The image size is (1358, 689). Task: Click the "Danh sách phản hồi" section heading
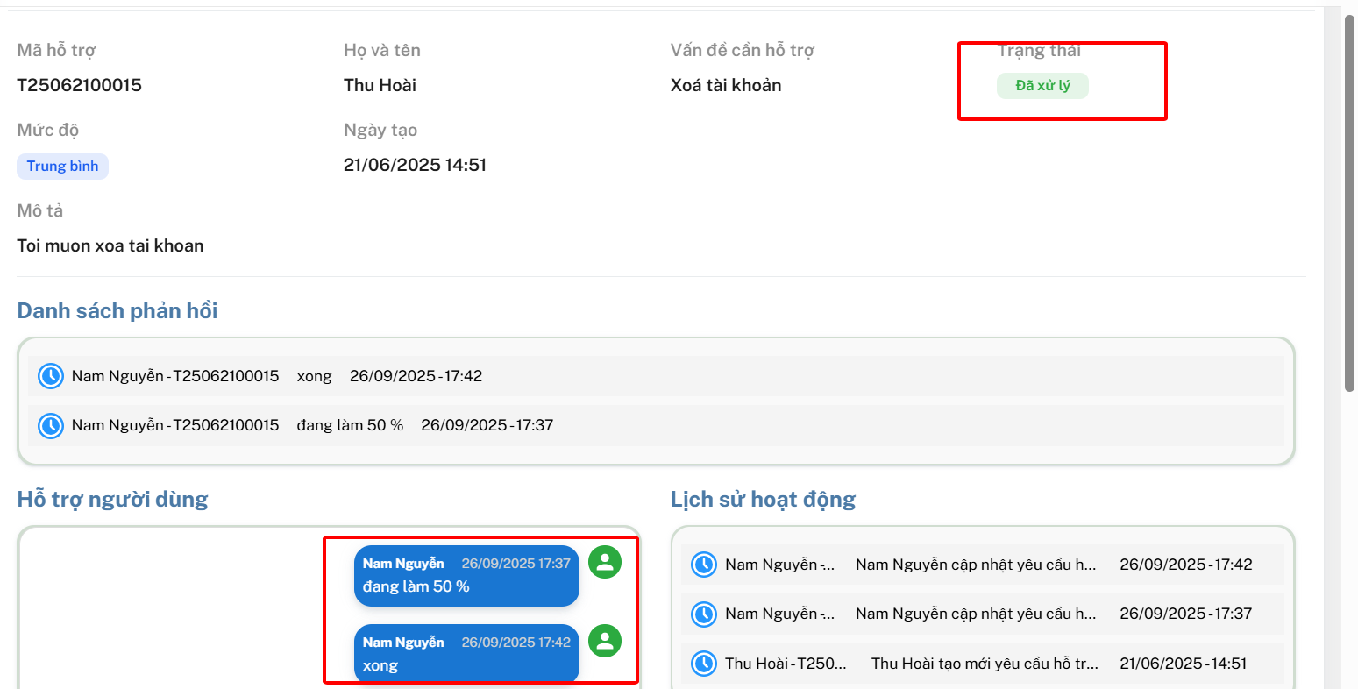117,311
